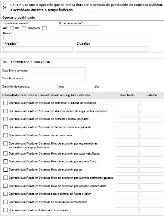The width and height of the screenshot is (164, 216).
Task: Click the Data inicio contrato field
Action: click(x=58, y=70)
